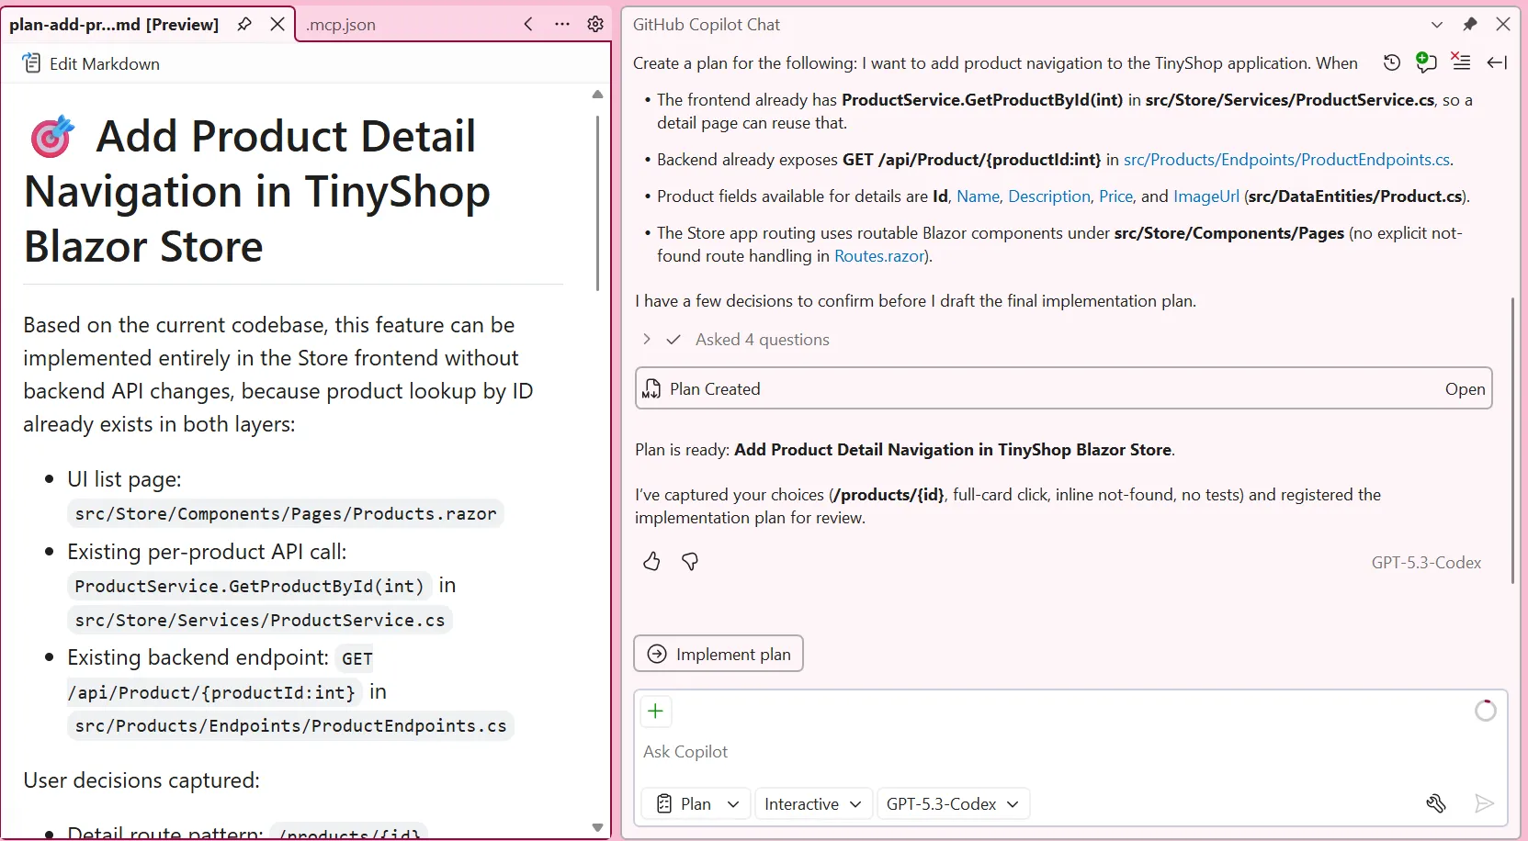Image resolution: width=1528 pixels, height=841 pixels.
Task: Click the Name field link
Action: tap(978, 196)
